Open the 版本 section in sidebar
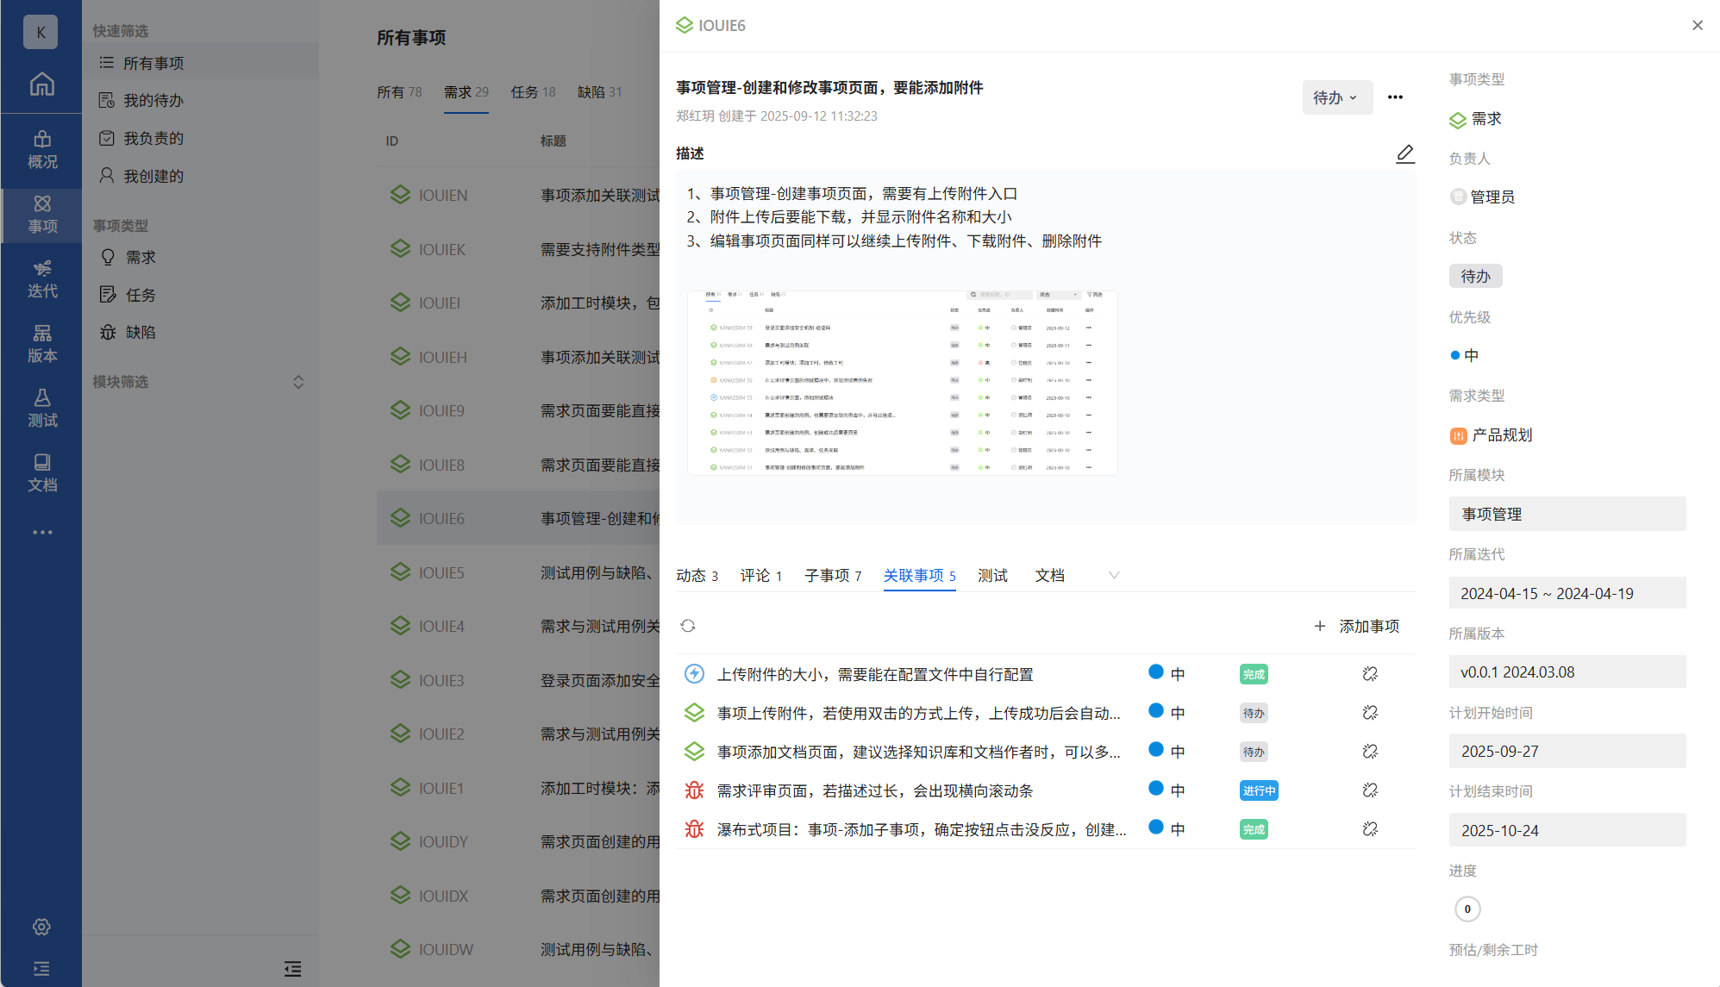The width and height of the screenshot is (1720, 987). (41, 343)
